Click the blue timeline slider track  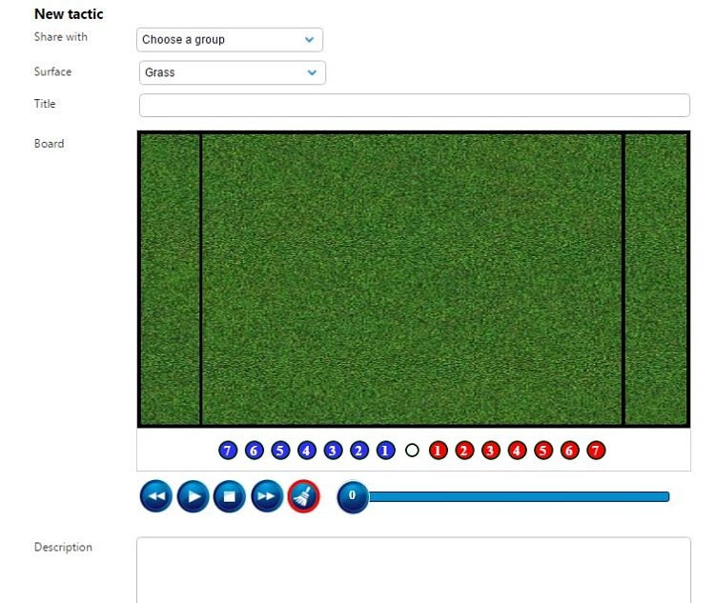pos(519,497)
